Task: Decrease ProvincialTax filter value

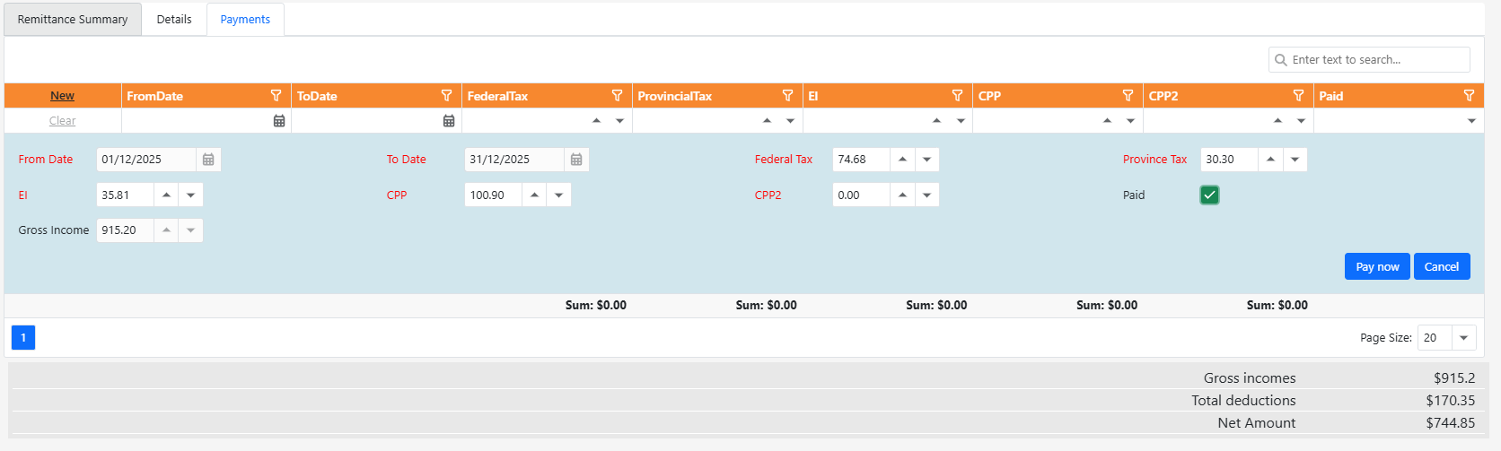Action: click(x=790, y=120)
